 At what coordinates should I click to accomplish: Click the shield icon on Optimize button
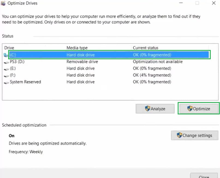(x=190, y=109)
